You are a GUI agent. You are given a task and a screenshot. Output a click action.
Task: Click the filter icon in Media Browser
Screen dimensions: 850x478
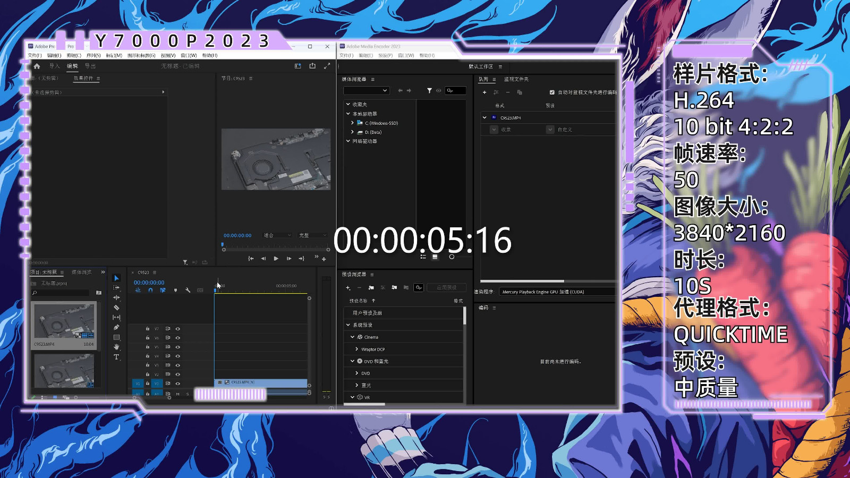[x=429, y=91]
